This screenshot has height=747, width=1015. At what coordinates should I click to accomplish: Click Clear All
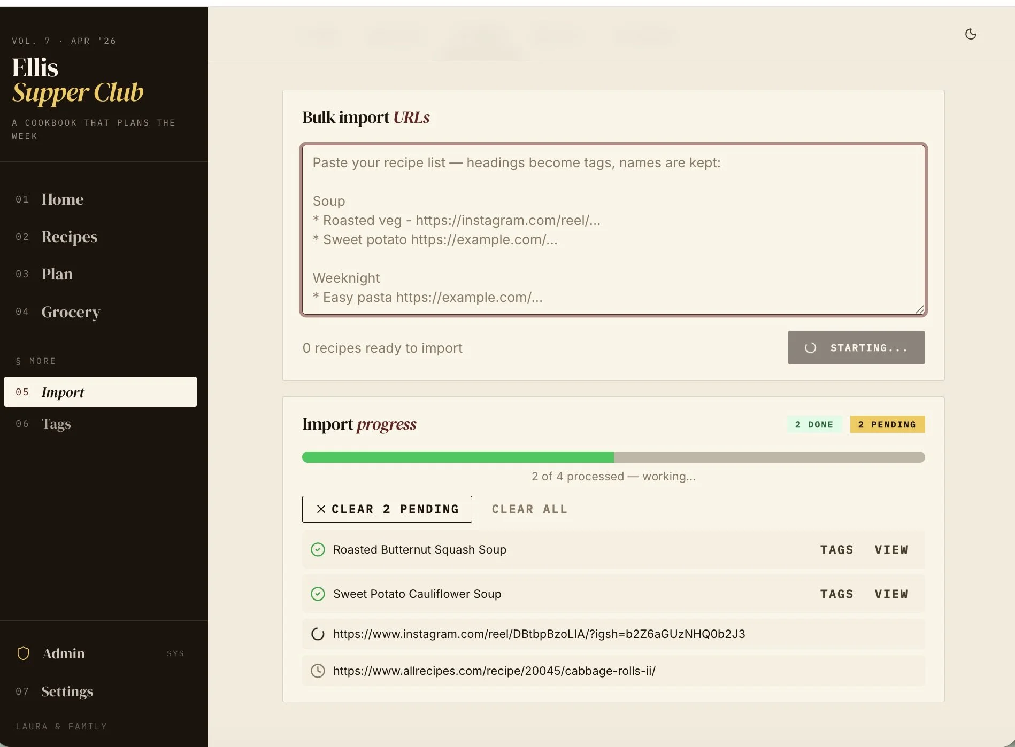(529, 509)
